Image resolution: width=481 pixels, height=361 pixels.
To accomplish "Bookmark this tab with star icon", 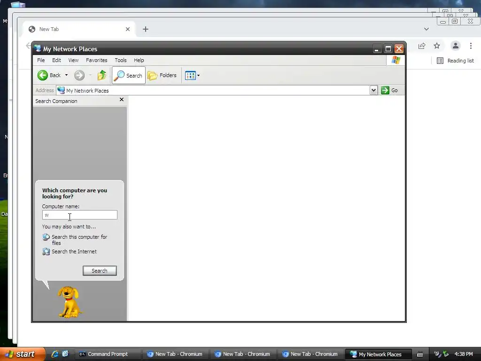I will point(437,46).
